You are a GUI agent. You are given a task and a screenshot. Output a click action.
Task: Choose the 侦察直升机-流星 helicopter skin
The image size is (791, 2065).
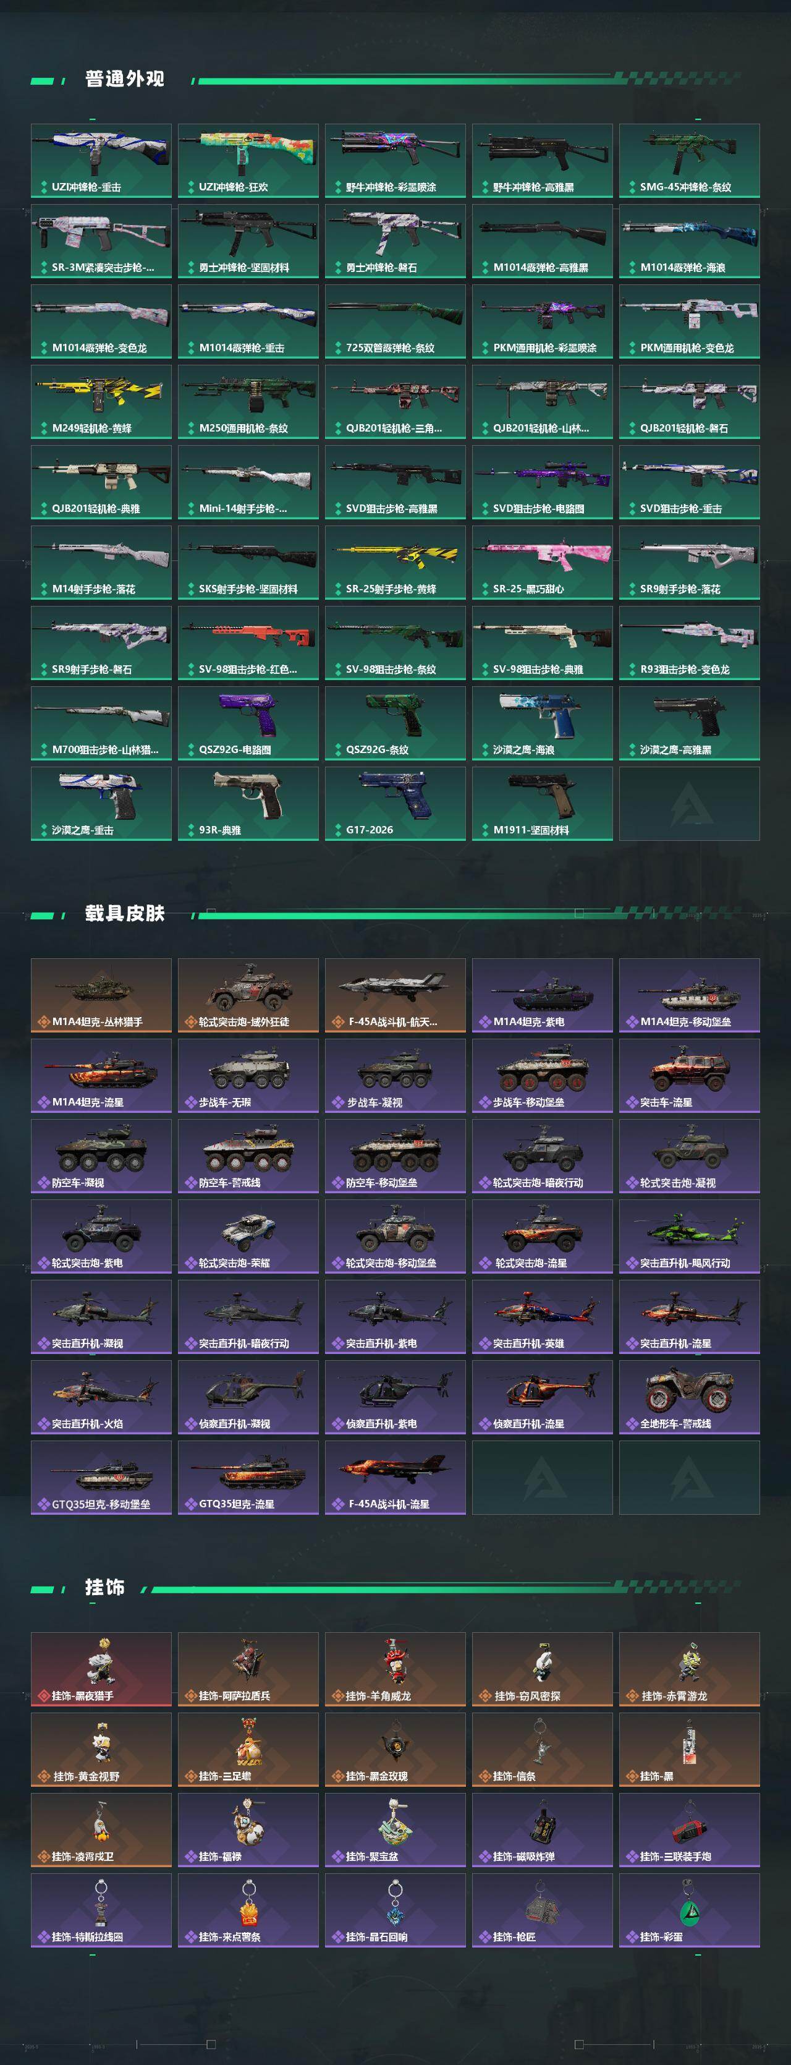543,1397
